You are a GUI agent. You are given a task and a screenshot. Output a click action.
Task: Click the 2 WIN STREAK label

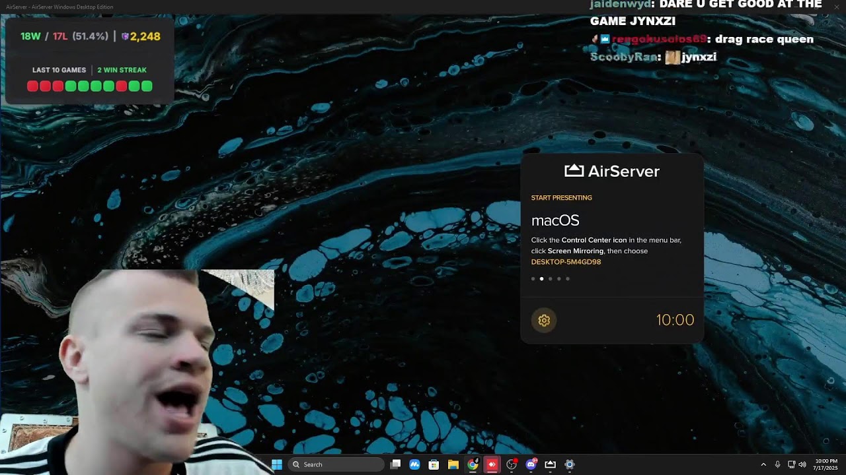(122, 70)
